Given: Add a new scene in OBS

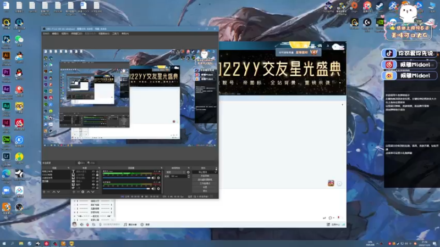Looking at the screenshot, I should pyautogui.click(x=44, y=192).
